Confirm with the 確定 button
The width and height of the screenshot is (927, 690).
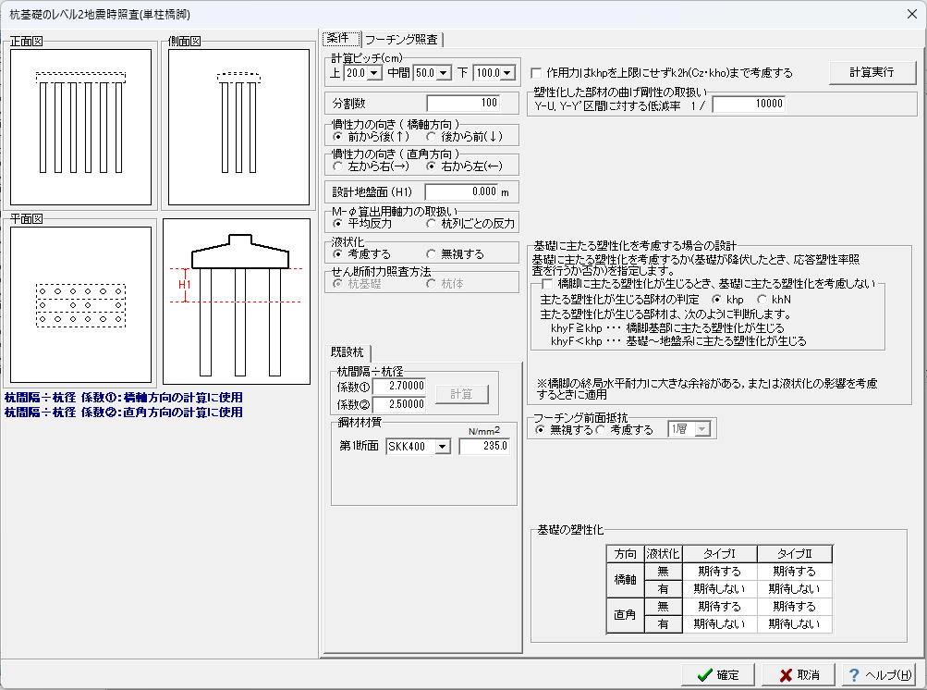718,675
